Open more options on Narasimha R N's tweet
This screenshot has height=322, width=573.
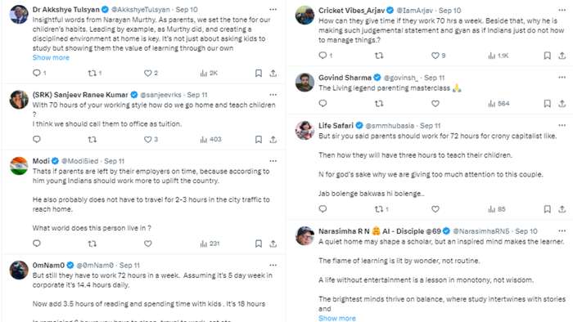click(562, 230)
